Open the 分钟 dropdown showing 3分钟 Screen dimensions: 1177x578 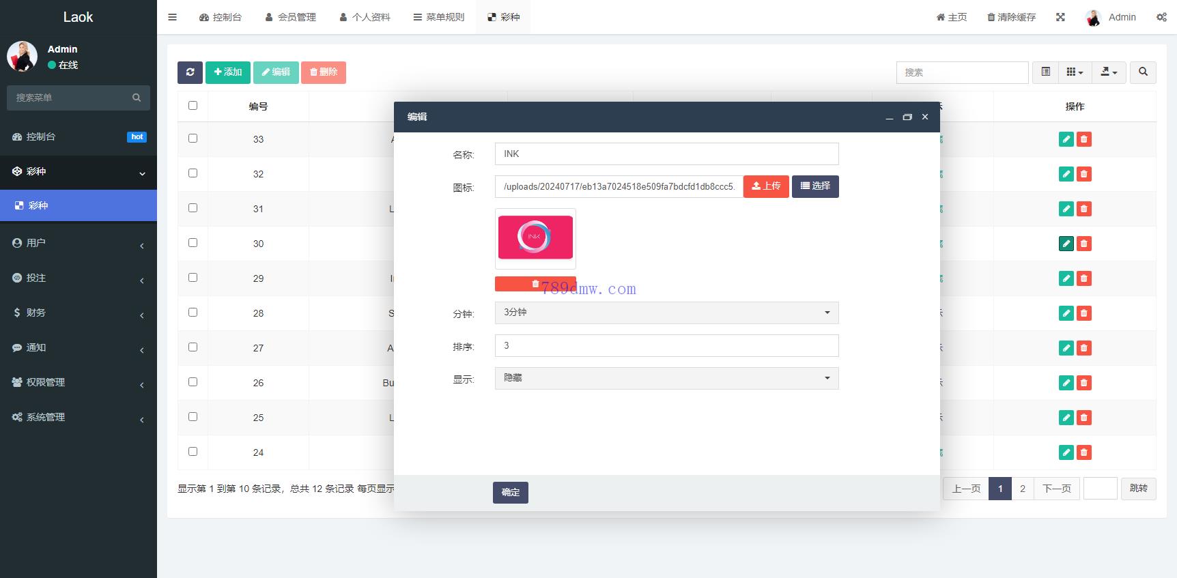point(666,313)
